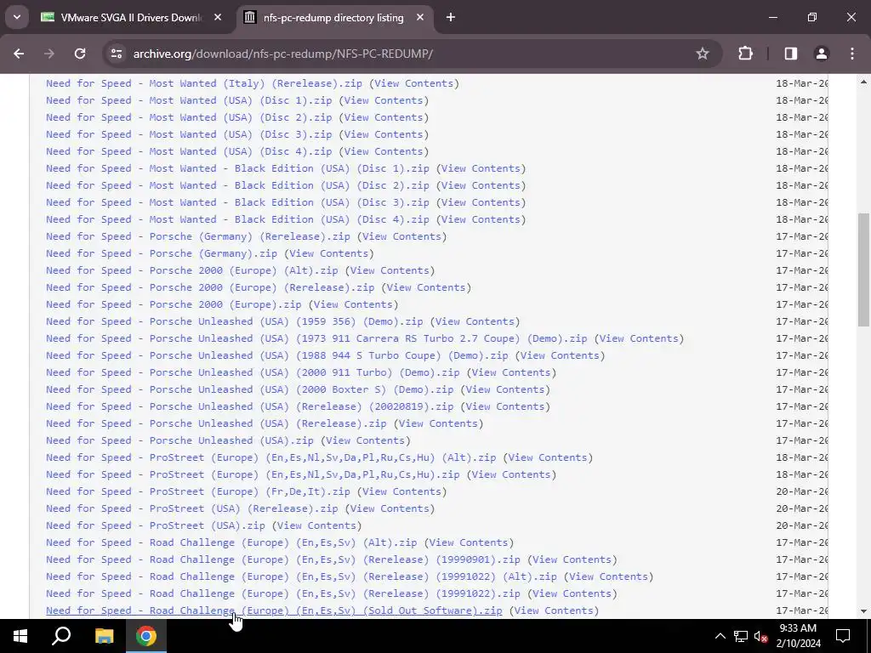Download Porsche Unleashed (2000 911 Turbo) demo
The height and width of the screenshot is (653, 871).
tap(253, 372)
